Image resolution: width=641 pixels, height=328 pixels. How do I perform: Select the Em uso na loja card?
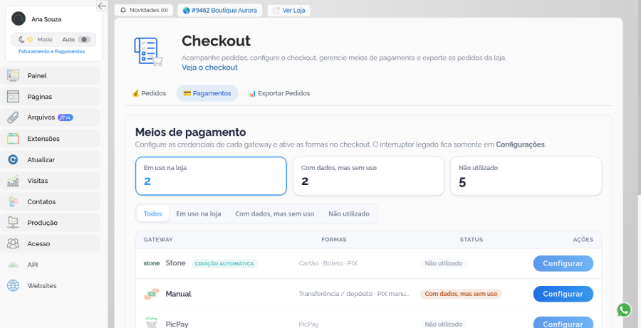pos(211,176)
